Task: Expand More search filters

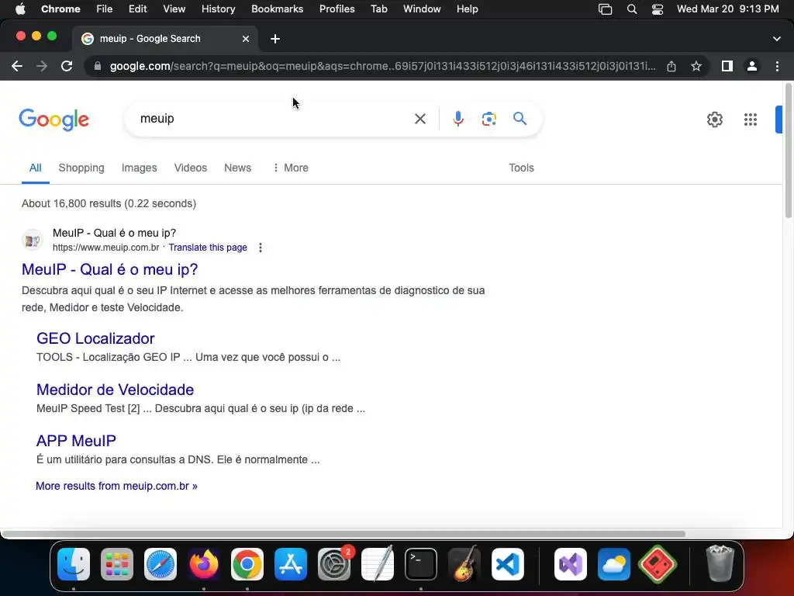Action: click(291, 168)
